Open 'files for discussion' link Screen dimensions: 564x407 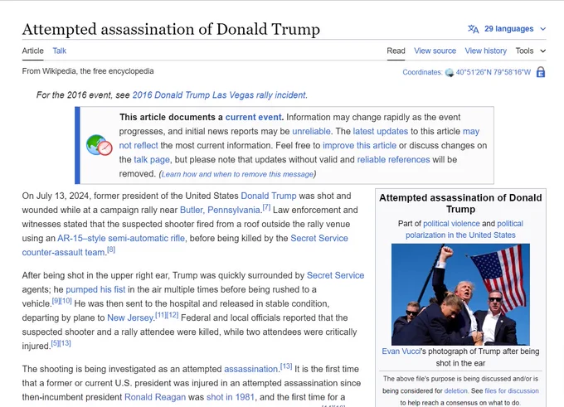pyautogui.click(x=512, y=390)
